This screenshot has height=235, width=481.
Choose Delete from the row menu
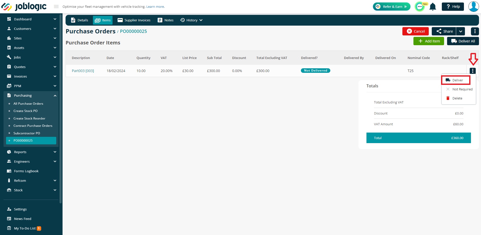pos(459,98)
